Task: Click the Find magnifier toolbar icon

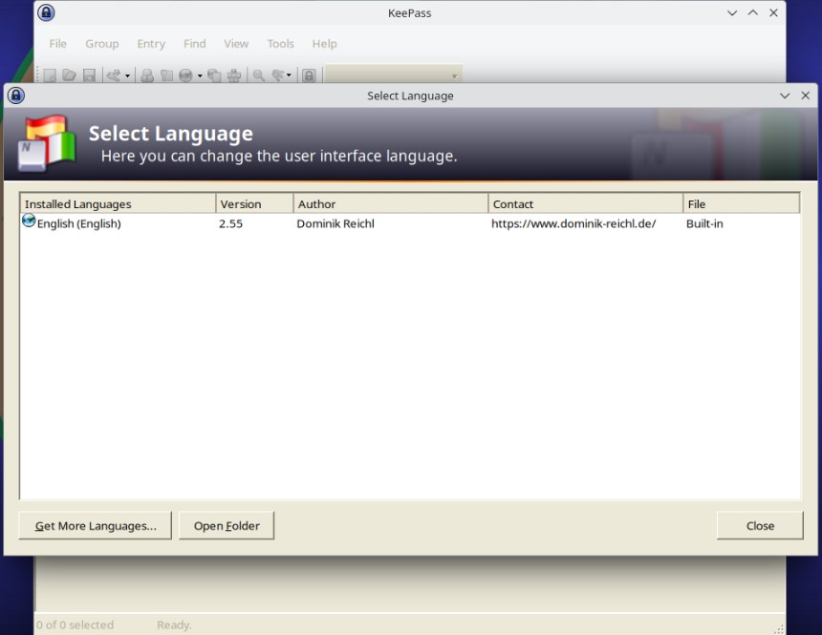Action: [x=259, y=76]
